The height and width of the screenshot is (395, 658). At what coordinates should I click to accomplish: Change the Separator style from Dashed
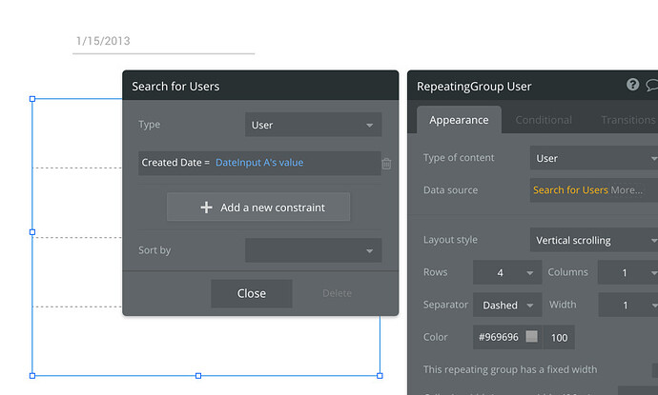(x=507, y=306)
